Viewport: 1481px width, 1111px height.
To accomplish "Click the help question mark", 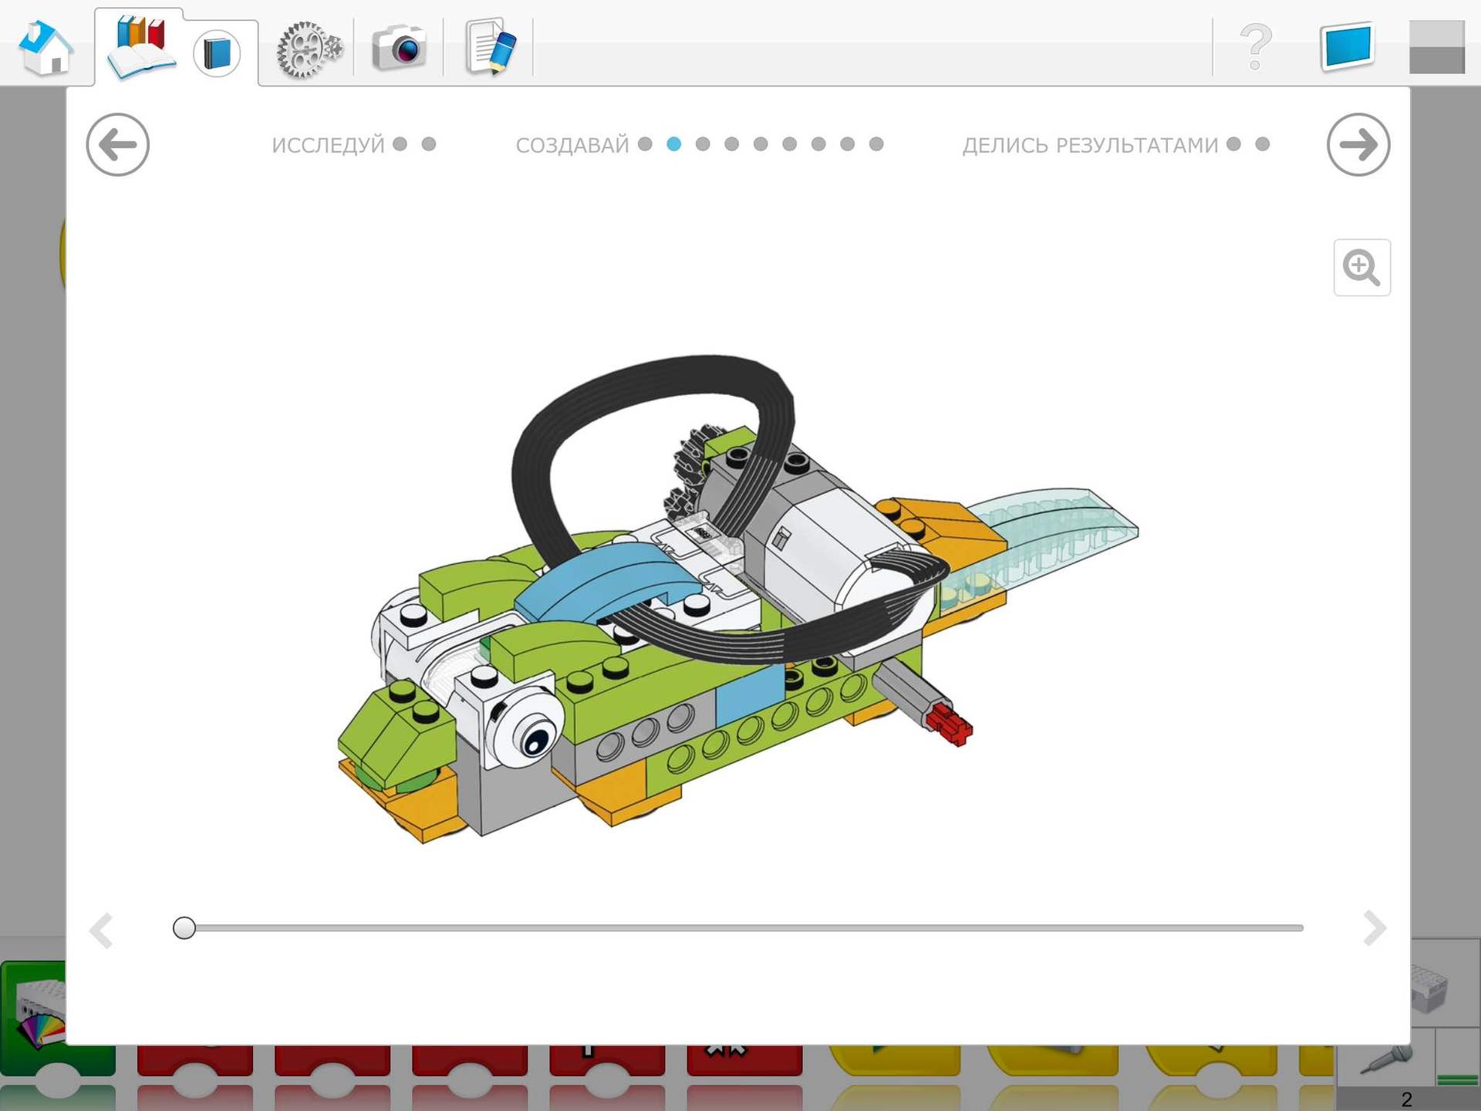I will click(1256, 48).
